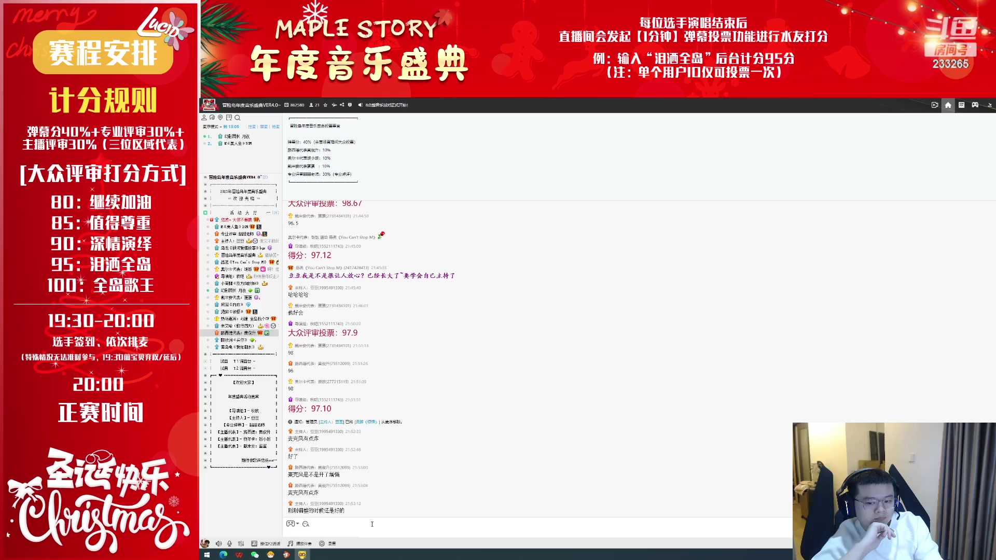Image resolution: width=996 pixels, height=560 pixels.
Task: Click own avatar in the bottom left bar
Action: (x=205, y=543)
